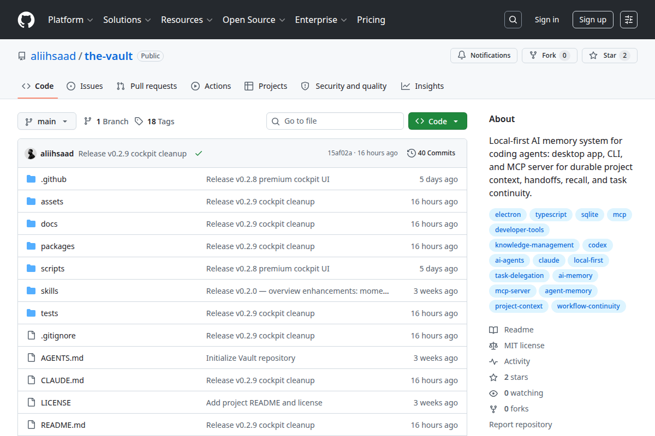
Task: Click the tests folder icon
Action: click(x=31, y=313)
